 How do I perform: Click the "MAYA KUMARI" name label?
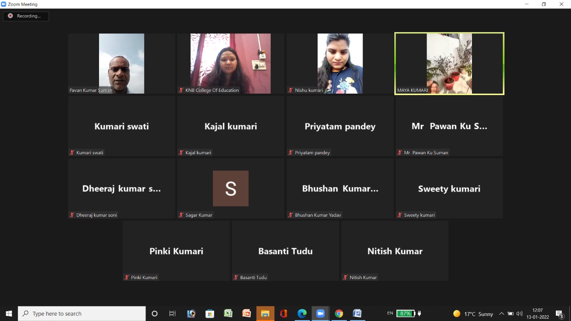[413, 90]
